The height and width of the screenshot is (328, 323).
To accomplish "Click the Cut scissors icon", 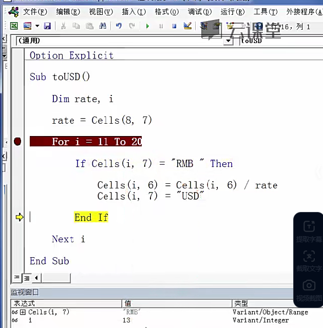I will (63, 26).
